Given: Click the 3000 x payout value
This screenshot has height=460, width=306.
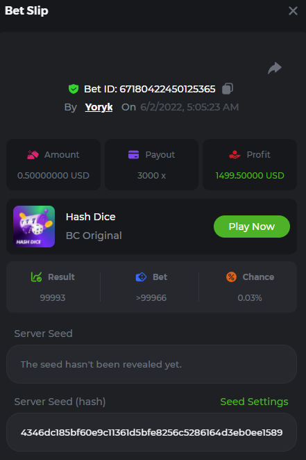Looking at the screenshot, I should point(151,175).
